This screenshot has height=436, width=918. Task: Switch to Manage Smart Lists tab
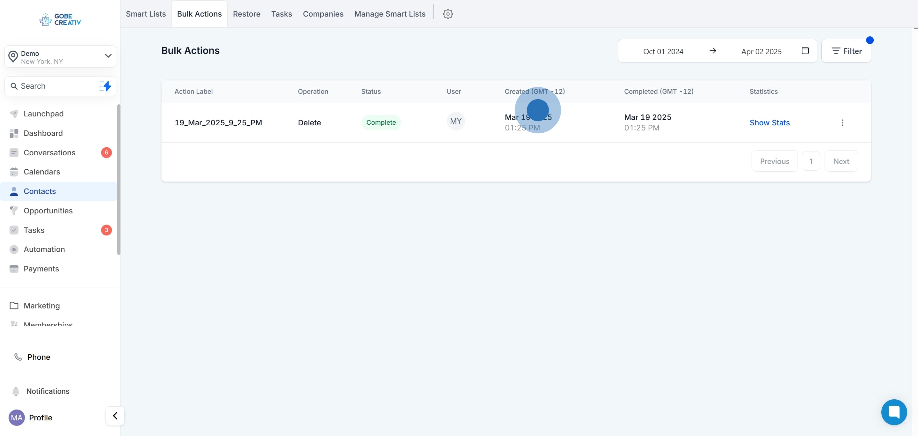(x=390, y=14)
